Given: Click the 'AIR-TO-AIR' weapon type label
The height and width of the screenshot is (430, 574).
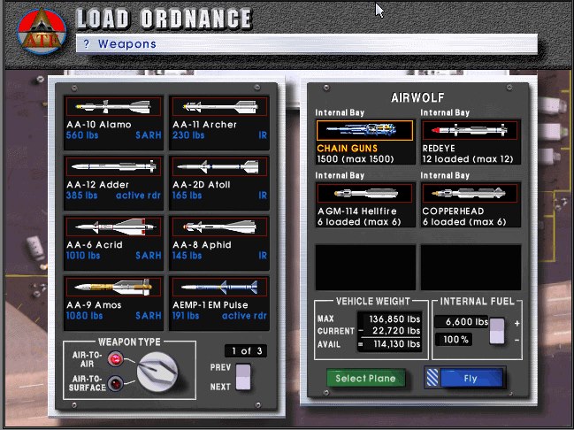Looking at the screenshot, I should click(x=88, y=359).
